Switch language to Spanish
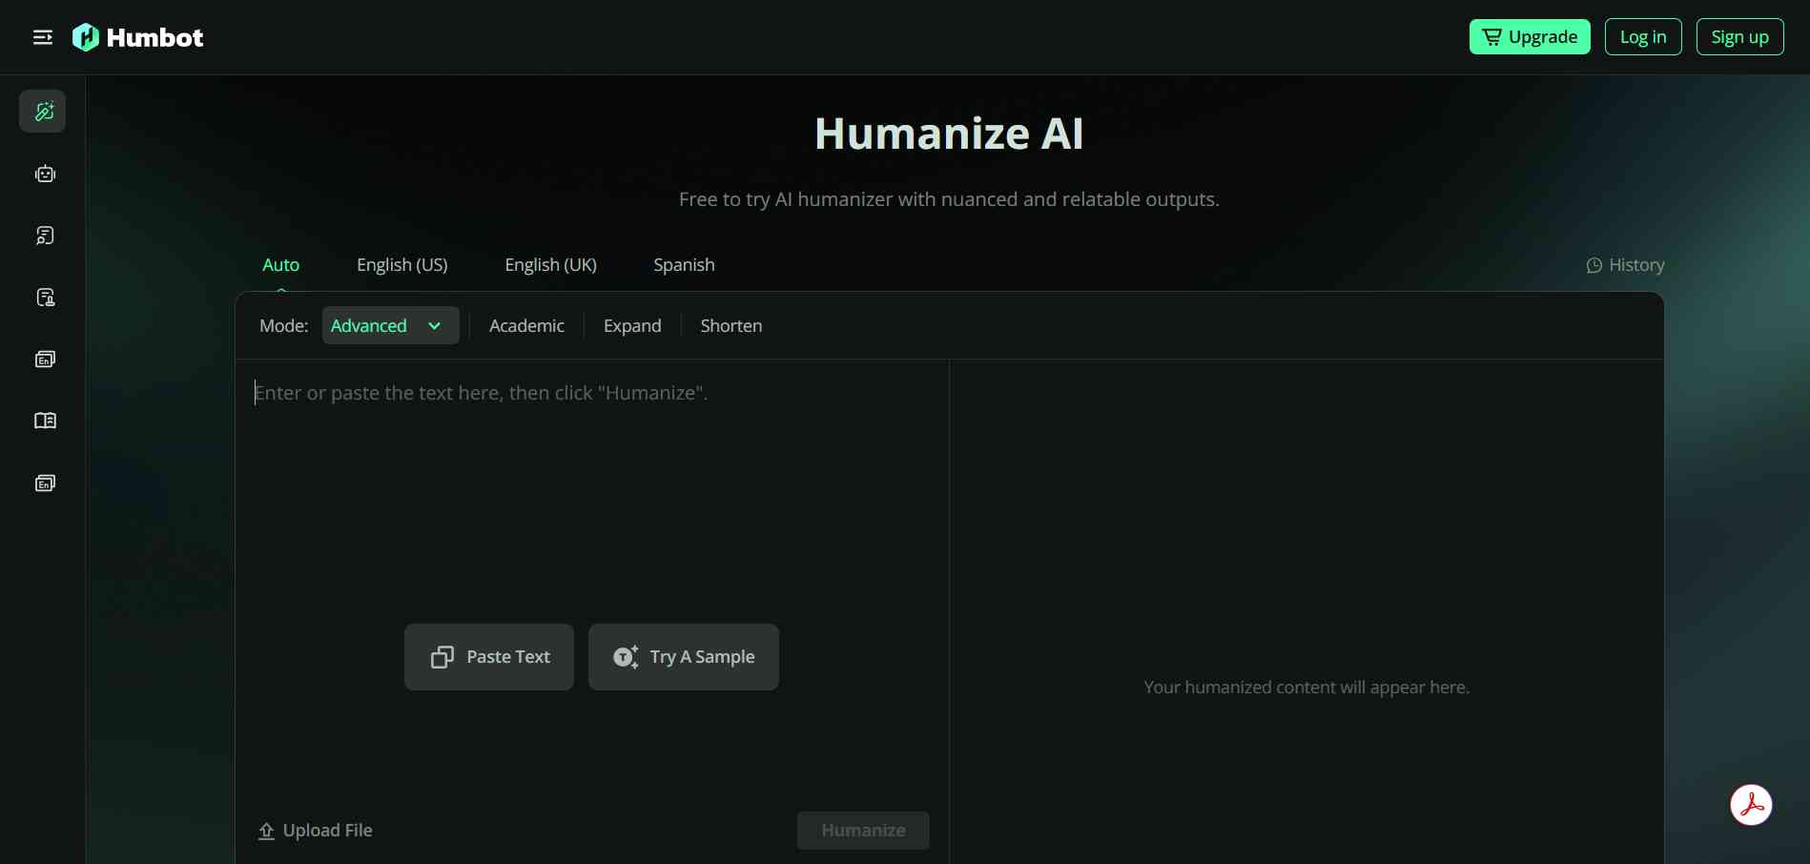 pyautogui.click(x=683, y=265)
